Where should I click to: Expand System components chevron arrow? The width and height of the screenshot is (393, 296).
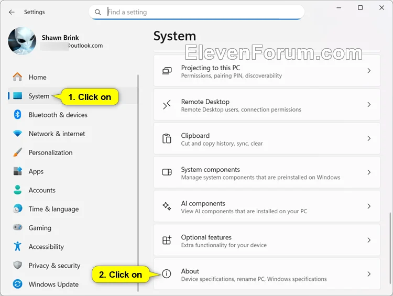point(369,172)
